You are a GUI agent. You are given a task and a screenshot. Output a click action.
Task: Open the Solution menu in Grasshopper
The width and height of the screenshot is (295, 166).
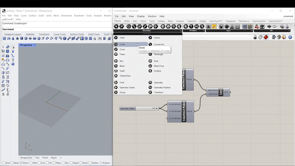(152, 16)
